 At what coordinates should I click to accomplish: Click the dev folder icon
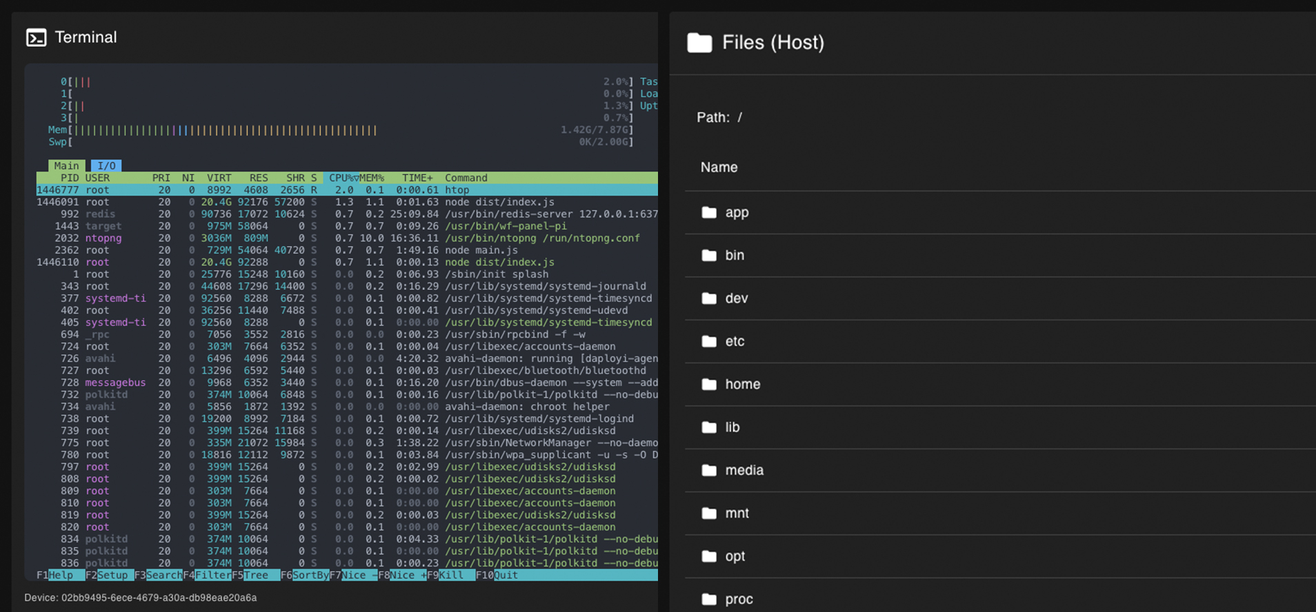tap(709, 298)
